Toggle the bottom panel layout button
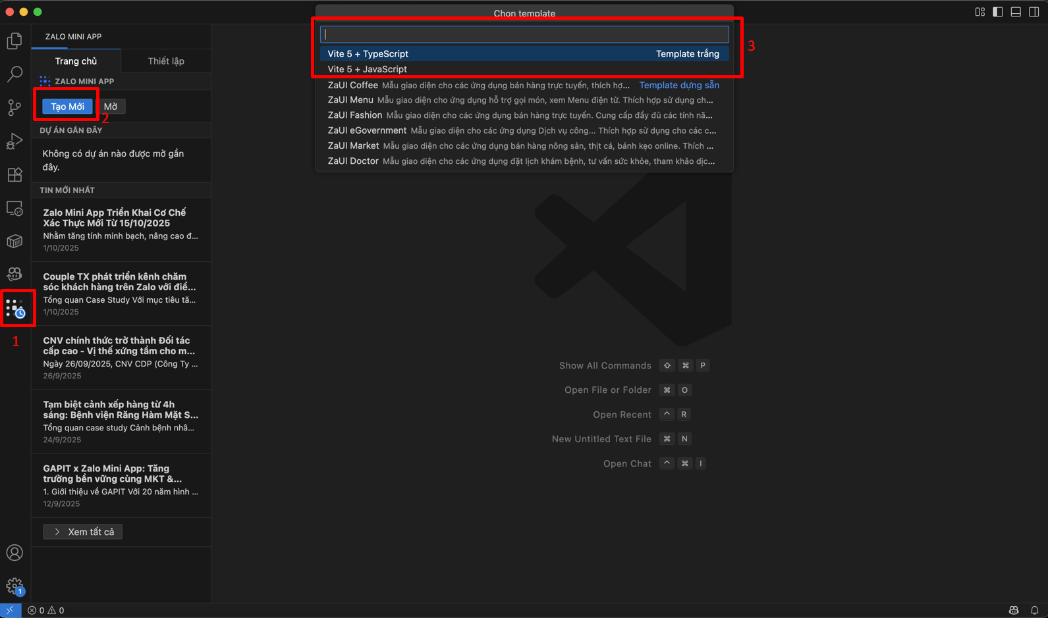 click(x=1016, y=12)
